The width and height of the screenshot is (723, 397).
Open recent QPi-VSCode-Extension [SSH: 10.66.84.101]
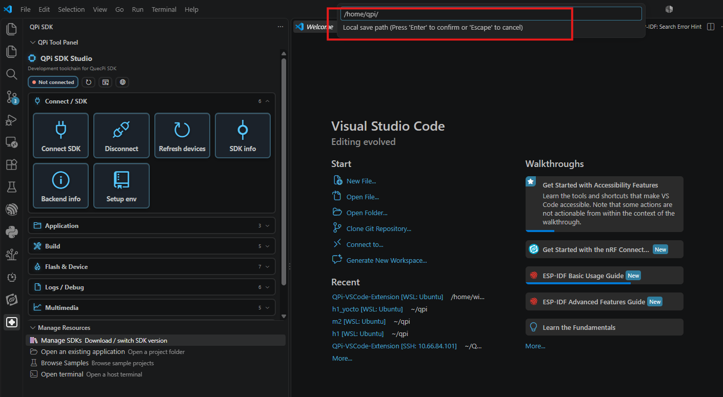(x=394, y=346)
